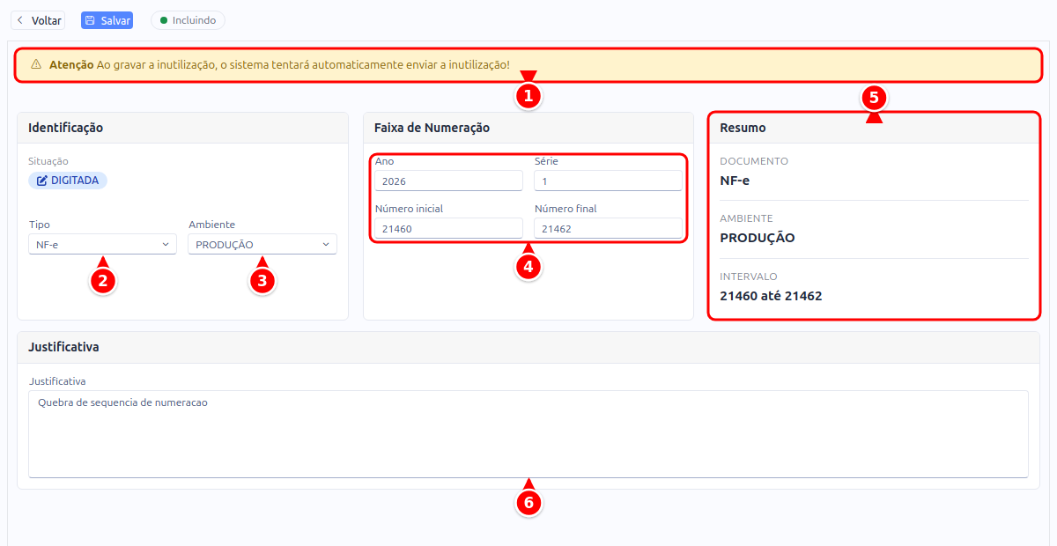Image resolution: width=1057 pixels, height=546 pixels.
Task: Click the warning triangle icon in the alert
Action: [36, 64]
